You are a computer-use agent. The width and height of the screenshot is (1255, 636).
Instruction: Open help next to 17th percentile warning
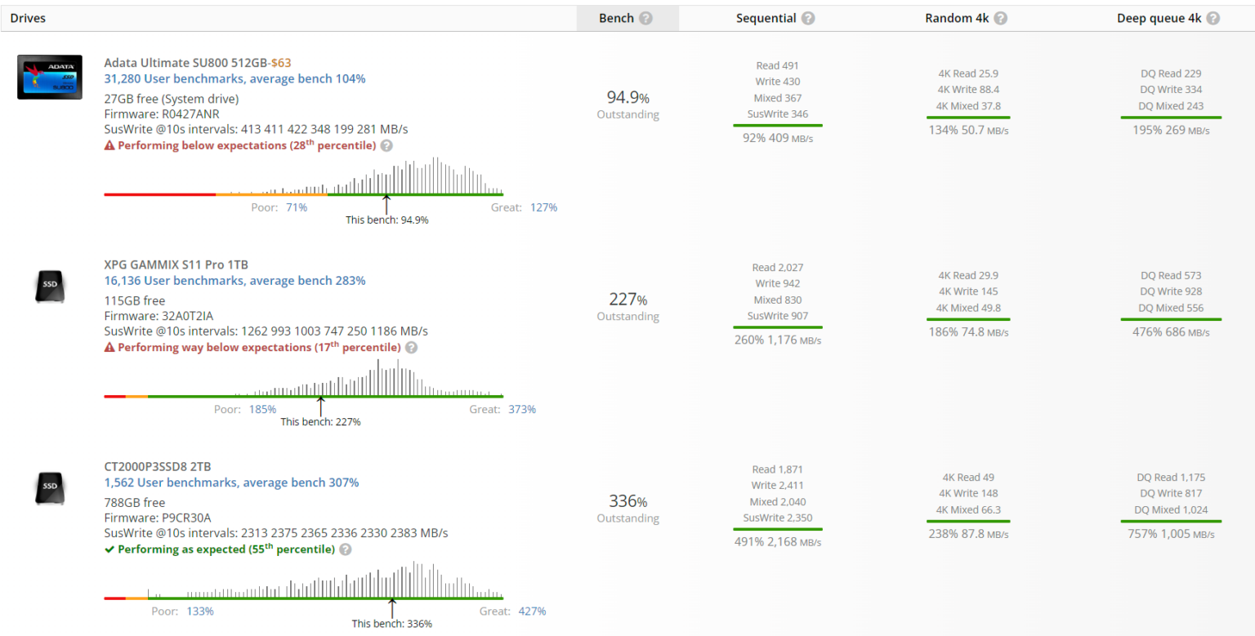(x=411, y=347)
